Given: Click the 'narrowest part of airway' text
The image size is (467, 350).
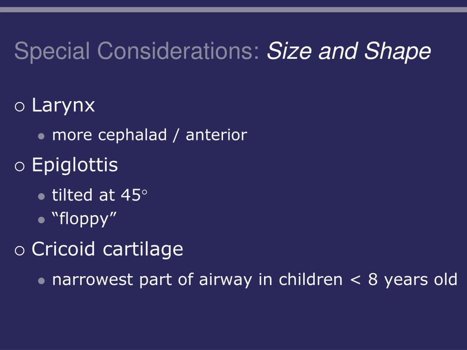Looking at the screenshot, I should point(152,280).
